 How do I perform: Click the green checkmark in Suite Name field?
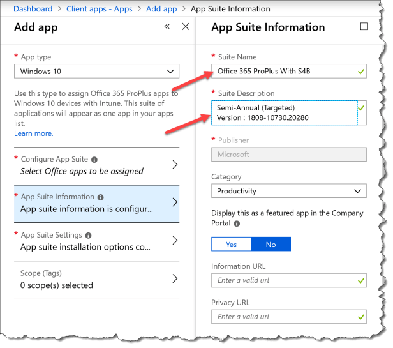pyautogui.click(x=360, y=72)
